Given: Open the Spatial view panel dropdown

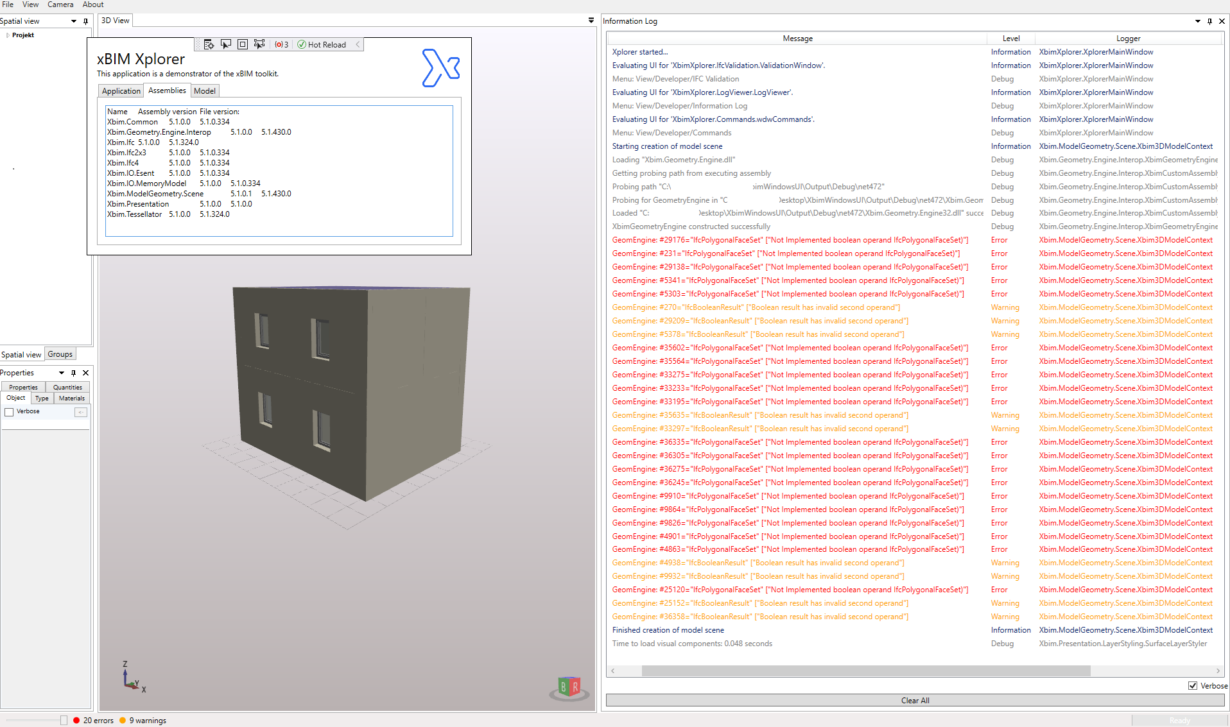Looking at the screenshot, I should tap(73, 21).
